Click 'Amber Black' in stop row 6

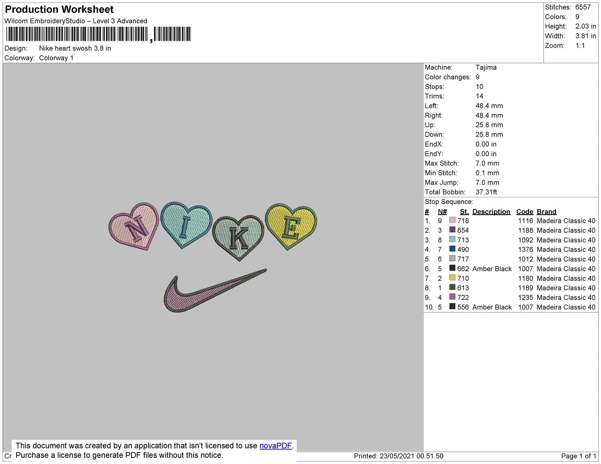point(492,269)
